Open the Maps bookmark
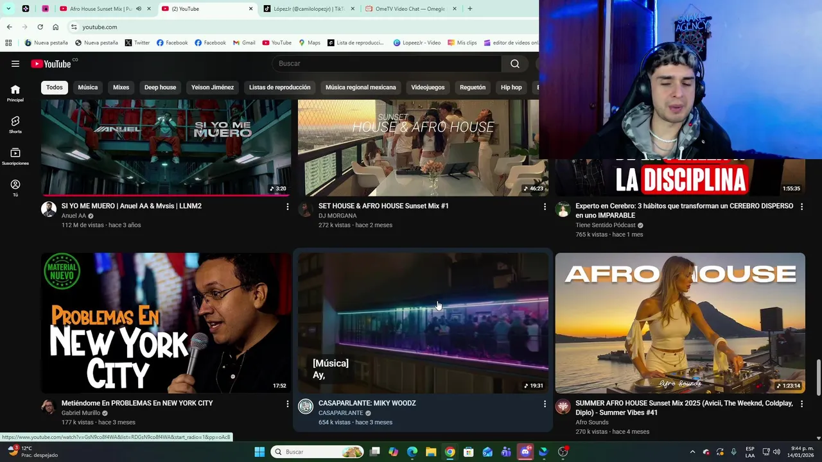The width and height of the screenshot is (822, 462). coord(310,43)
